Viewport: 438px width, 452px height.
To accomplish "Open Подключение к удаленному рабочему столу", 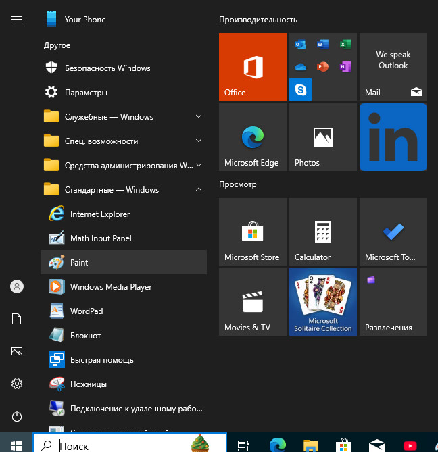I will coord(124,409).
